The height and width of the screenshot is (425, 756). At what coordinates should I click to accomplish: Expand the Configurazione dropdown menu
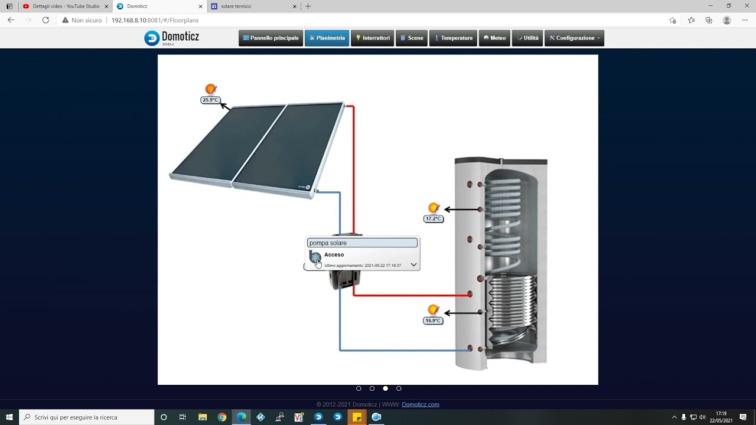(574, 38)
